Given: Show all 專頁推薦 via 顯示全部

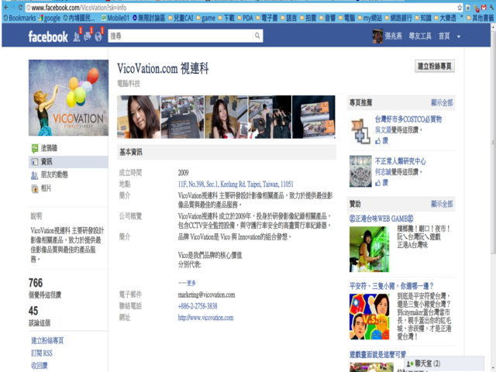Looking at the screenshot, I should click(x=442, y=103).
